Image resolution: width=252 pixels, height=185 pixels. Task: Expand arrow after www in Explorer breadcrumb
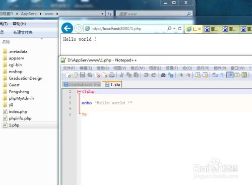pos(57,14)
